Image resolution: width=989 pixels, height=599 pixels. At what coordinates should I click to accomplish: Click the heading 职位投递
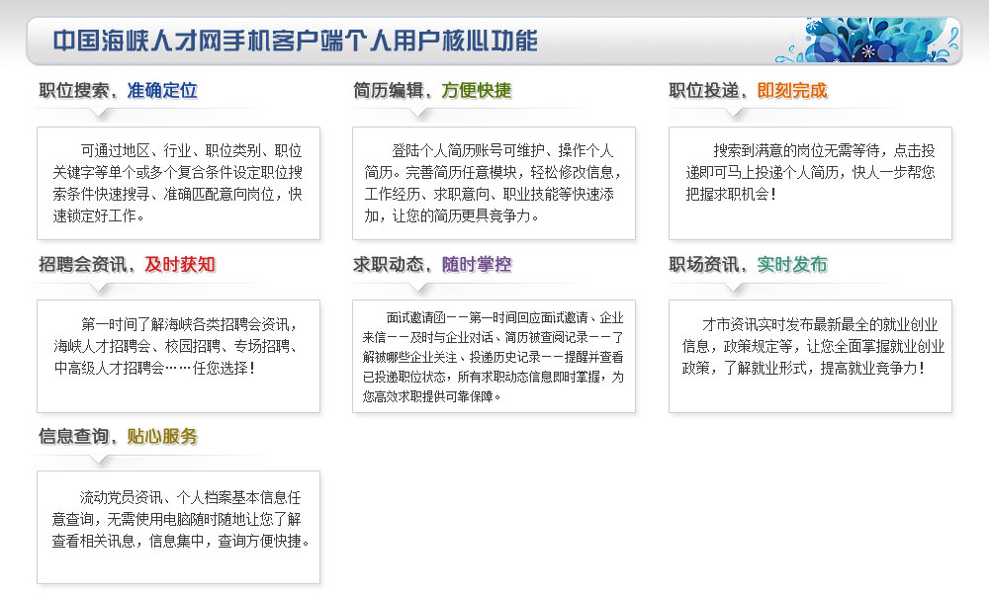point(704,91)
